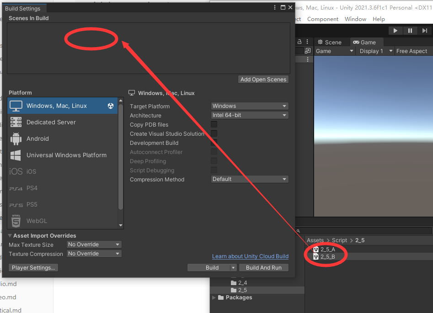The image size is (433, 313).
Task: Click 2_5 in Project breadcrumb
Action: 360,240
